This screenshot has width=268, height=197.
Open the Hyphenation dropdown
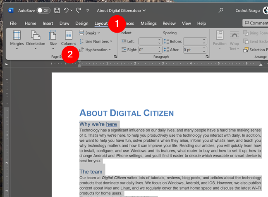(x=95, y=50)
